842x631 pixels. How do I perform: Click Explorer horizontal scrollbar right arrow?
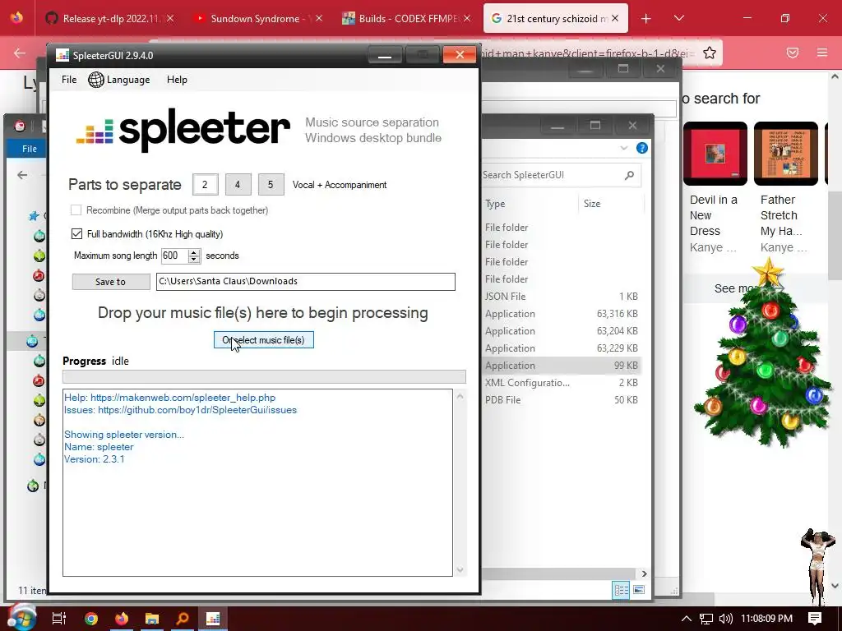(x=644, y=573)
